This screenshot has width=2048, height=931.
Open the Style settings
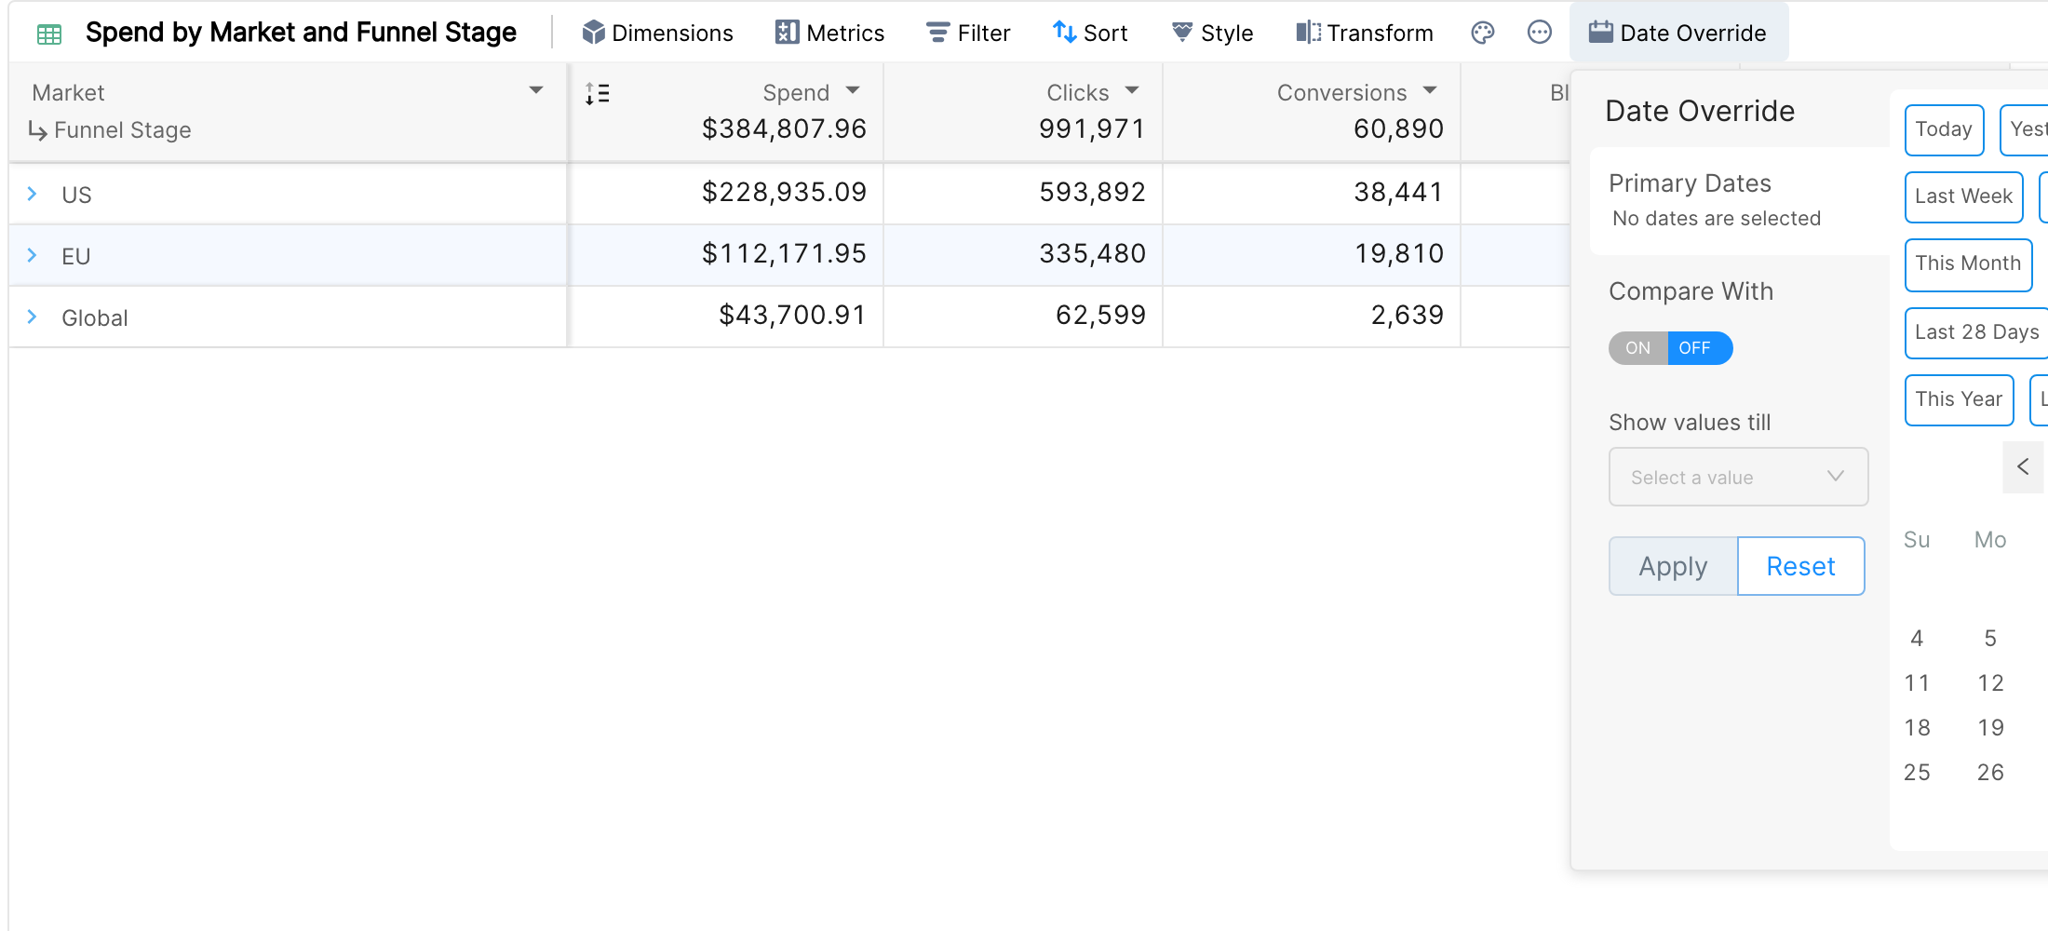(x=1212, y=33)
